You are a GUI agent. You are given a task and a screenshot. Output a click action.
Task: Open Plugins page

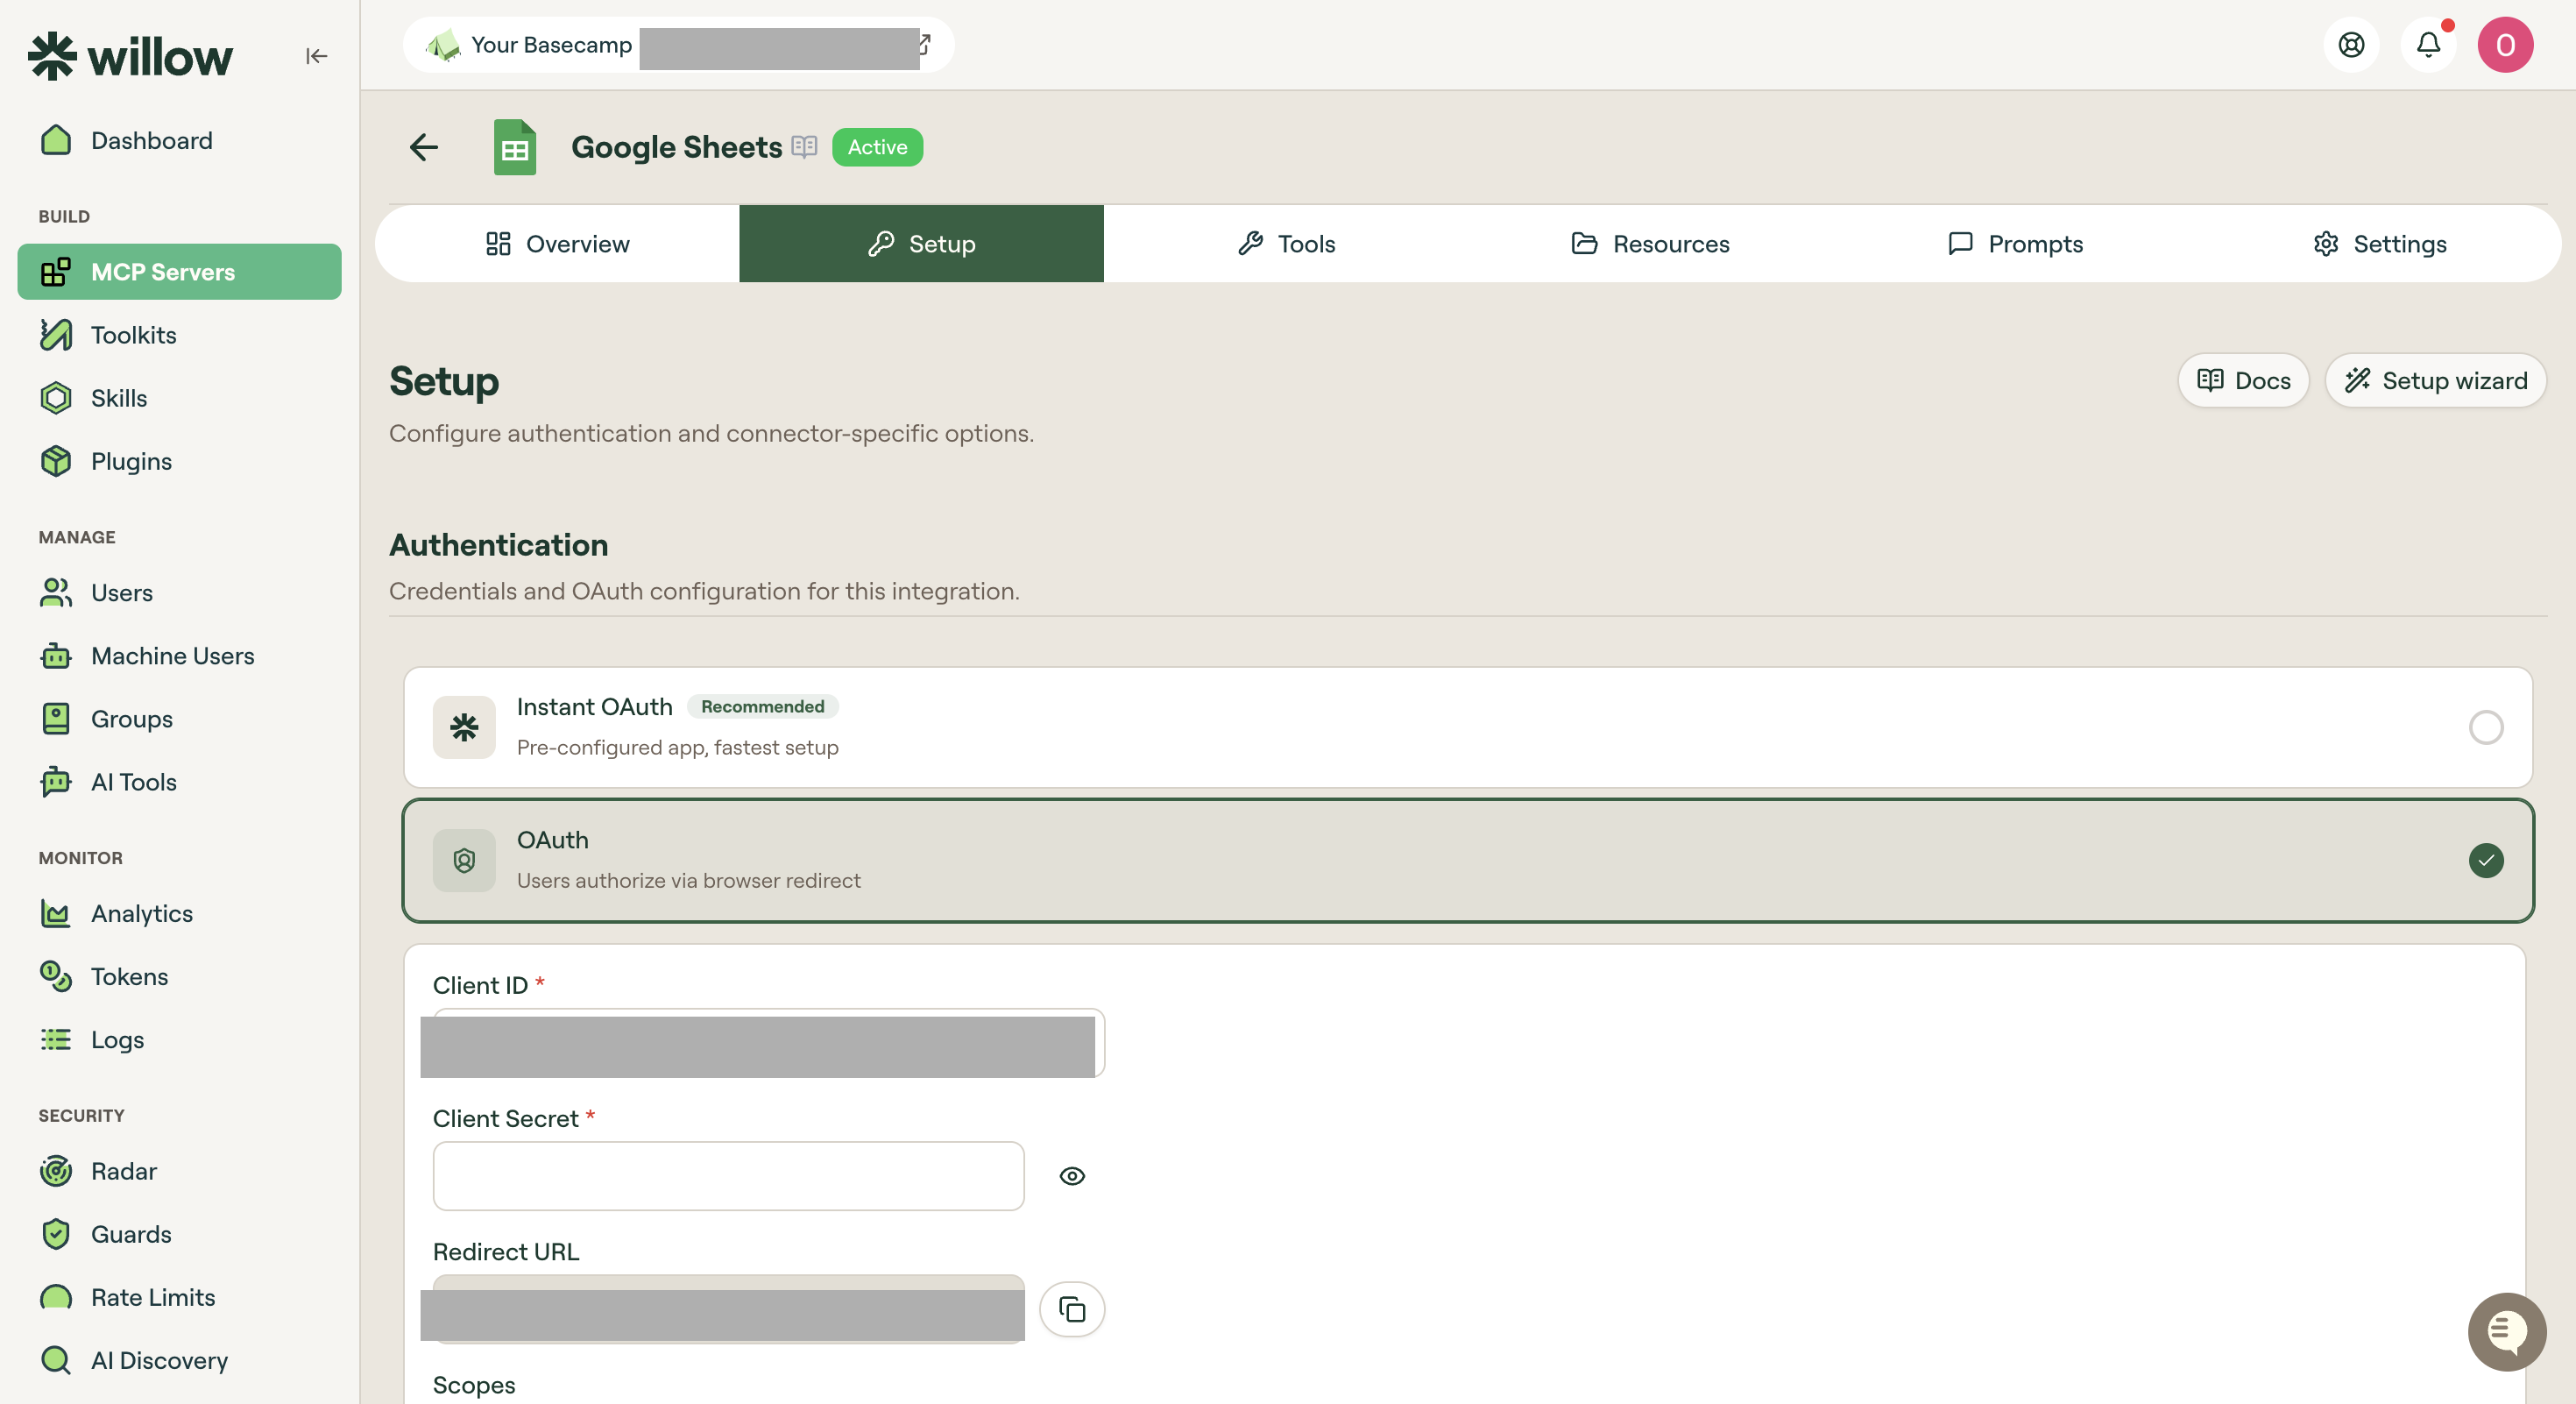pyautogui.click(x=180, y=461)
